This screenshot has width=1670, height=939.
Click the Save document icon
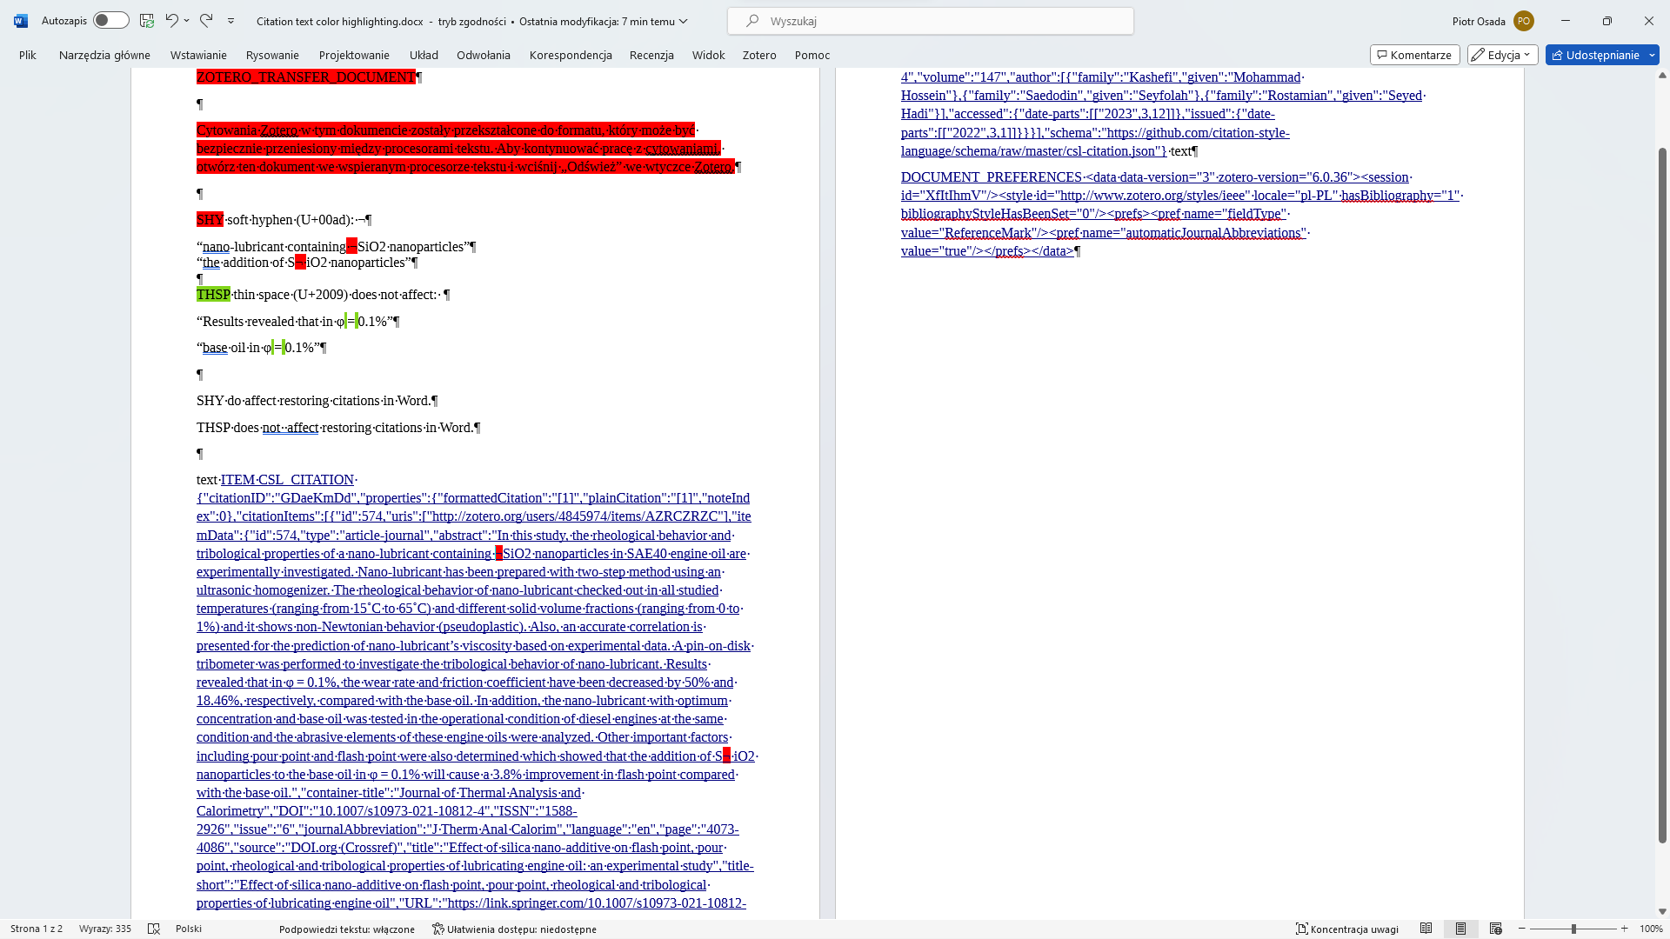pyautogui.click(x=147, y=20)
